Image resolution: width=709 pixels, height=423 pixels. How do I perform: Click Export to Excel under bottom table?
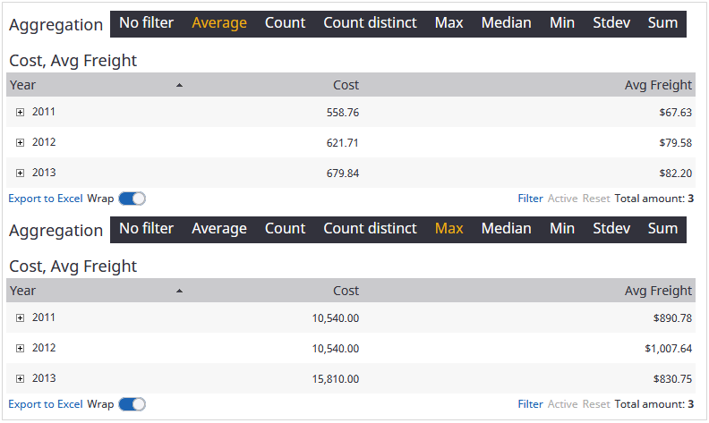(x=45, y=404)
